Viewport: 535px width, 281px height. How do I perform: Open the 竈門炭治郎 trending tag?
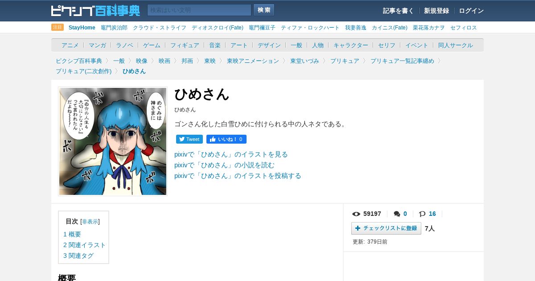tap(114, 28)
